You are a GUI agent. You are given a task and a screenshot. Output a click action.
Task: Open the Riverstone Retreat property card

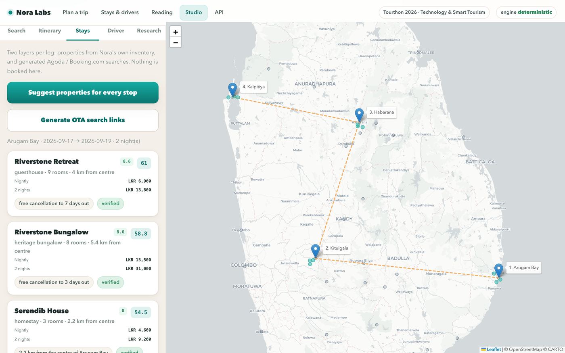(83, 184)
